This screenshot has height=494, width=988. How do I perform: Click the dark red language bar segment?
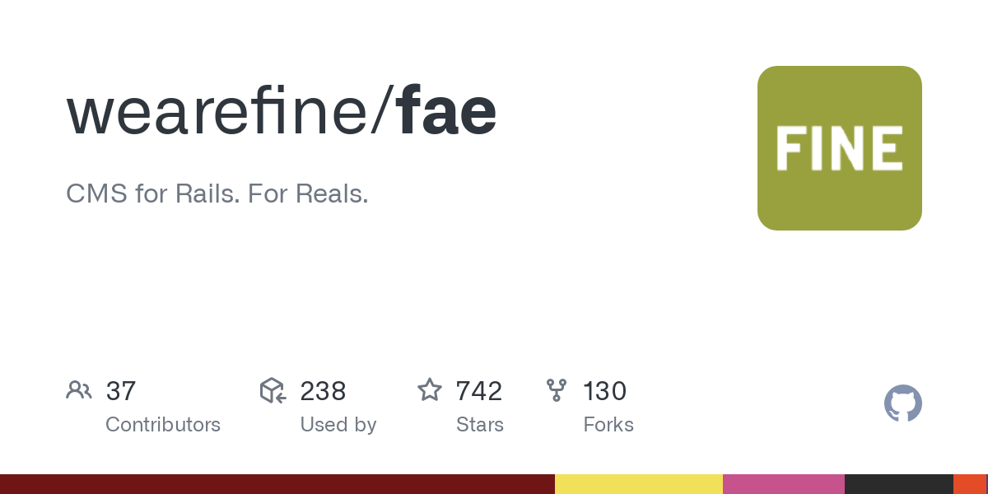click(x=277, y=484)
